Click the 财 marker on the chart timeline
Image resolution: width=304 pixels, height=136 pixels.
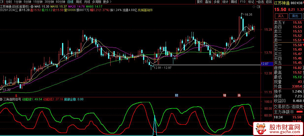tap(177, 95)
